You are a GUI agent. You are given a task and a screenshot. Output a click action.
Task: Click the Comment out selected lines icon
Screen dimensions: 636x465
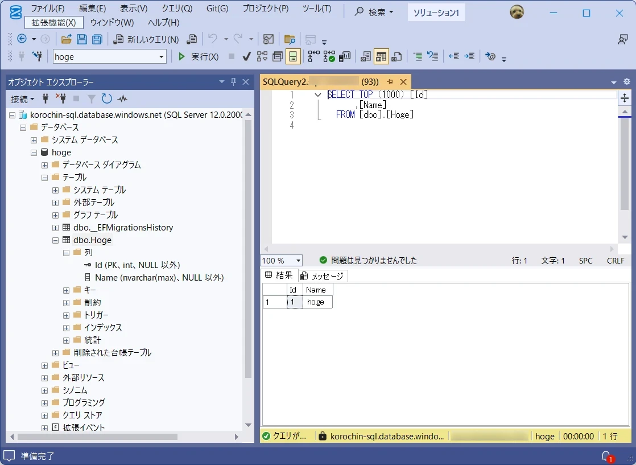(x=418, y=56)
